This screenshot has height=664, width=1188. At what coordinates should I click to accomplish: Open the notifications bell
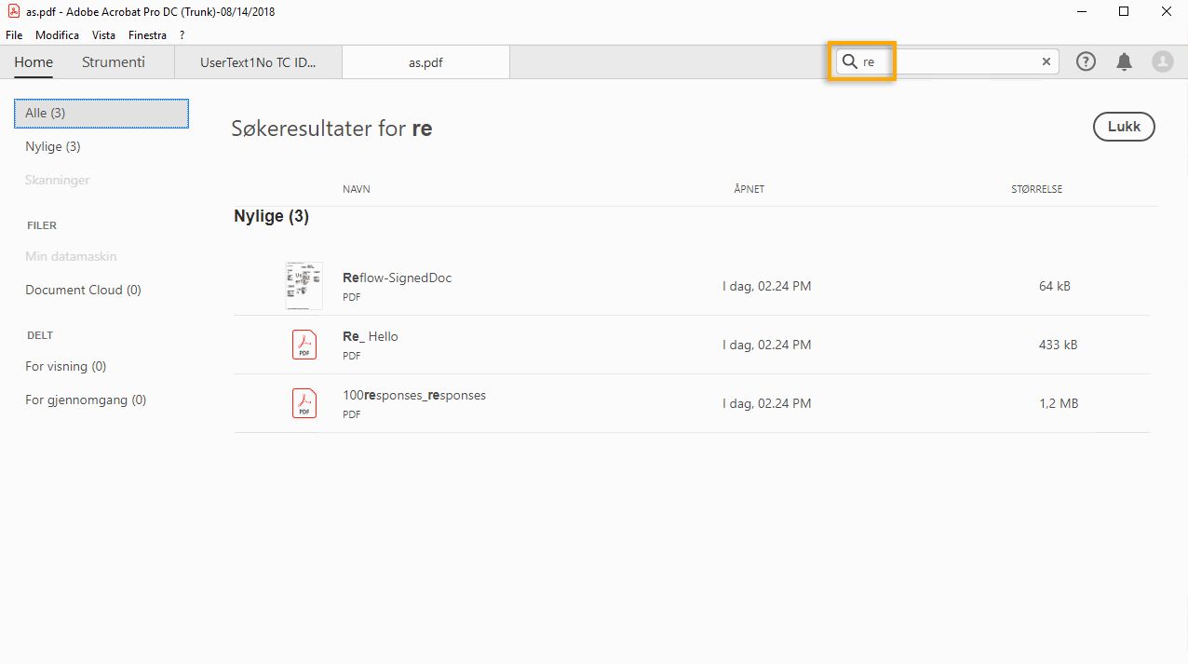[x=1125, y=61]
